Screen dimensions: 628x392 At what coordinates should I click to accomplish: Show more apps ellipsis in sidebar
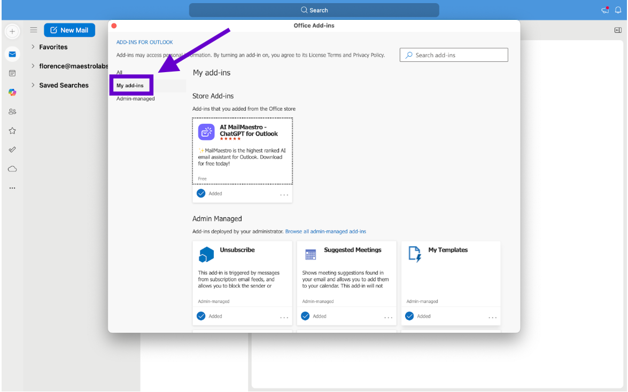(x=12, y=188)
